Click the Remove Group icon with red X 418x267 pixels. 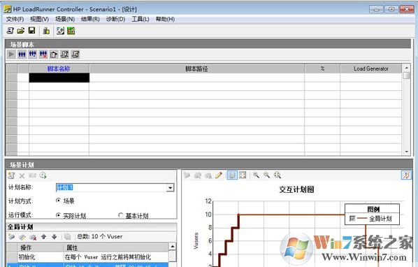[43, 55]
